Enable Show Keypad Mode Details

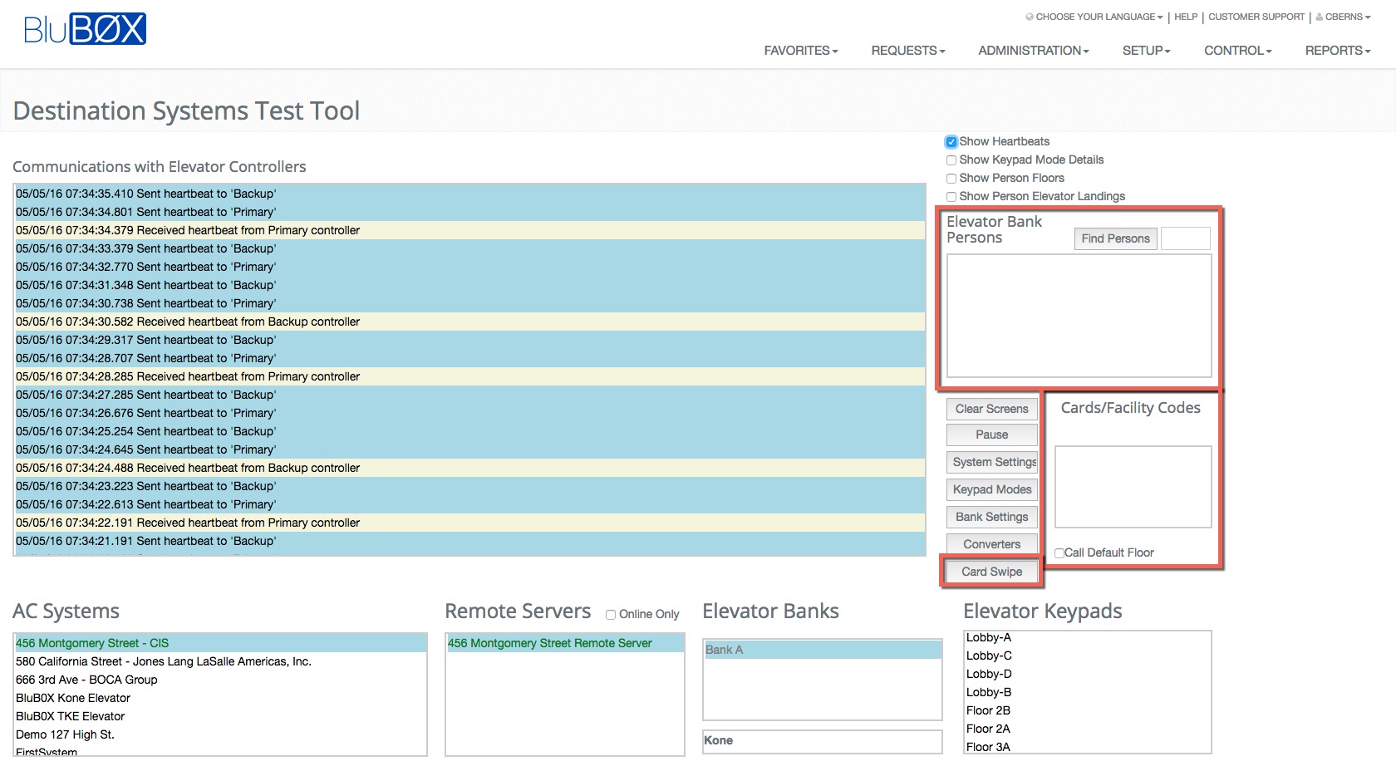[951, 160]
